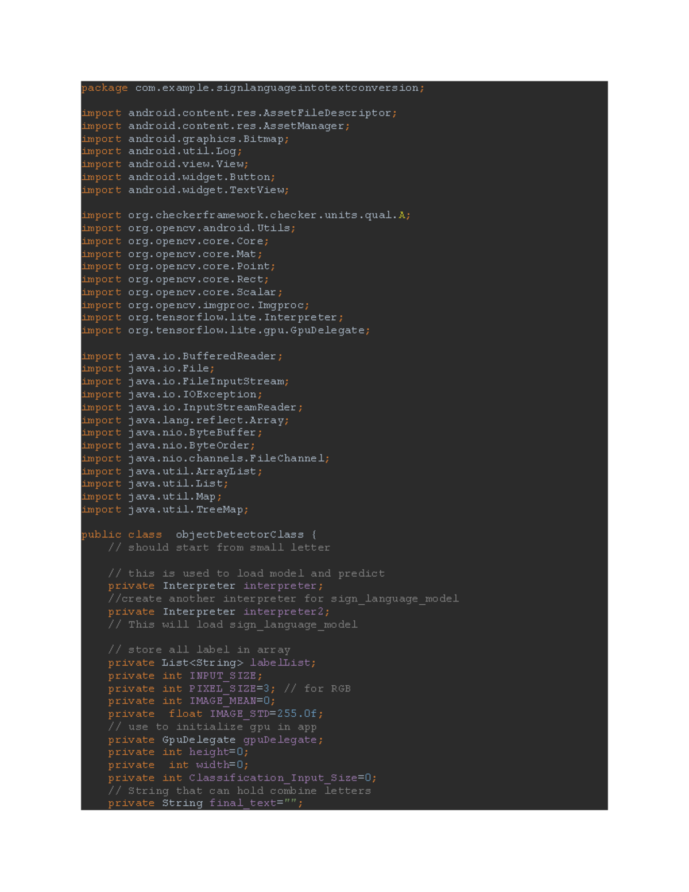Click the import java.io.InputStreamReader line
The height and width of the screenshot is (892, 689).
[x=192, y=407]
